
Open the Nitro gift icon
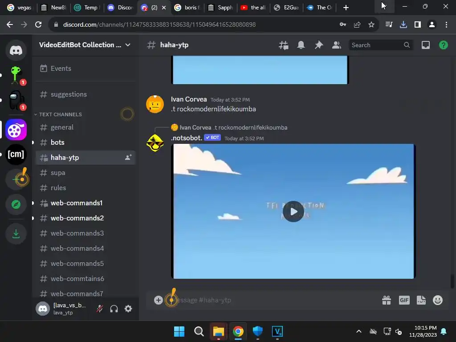tap(387, 300)
